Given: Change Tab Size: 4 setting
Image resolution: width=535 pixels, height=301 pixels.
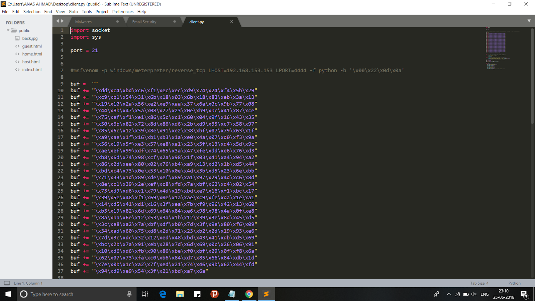Looking at the screenshot, I should (479, 283).
